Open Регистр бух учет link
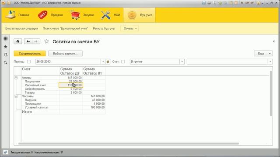The height and width of the screenshot is (157, 280). coord(104,28)
